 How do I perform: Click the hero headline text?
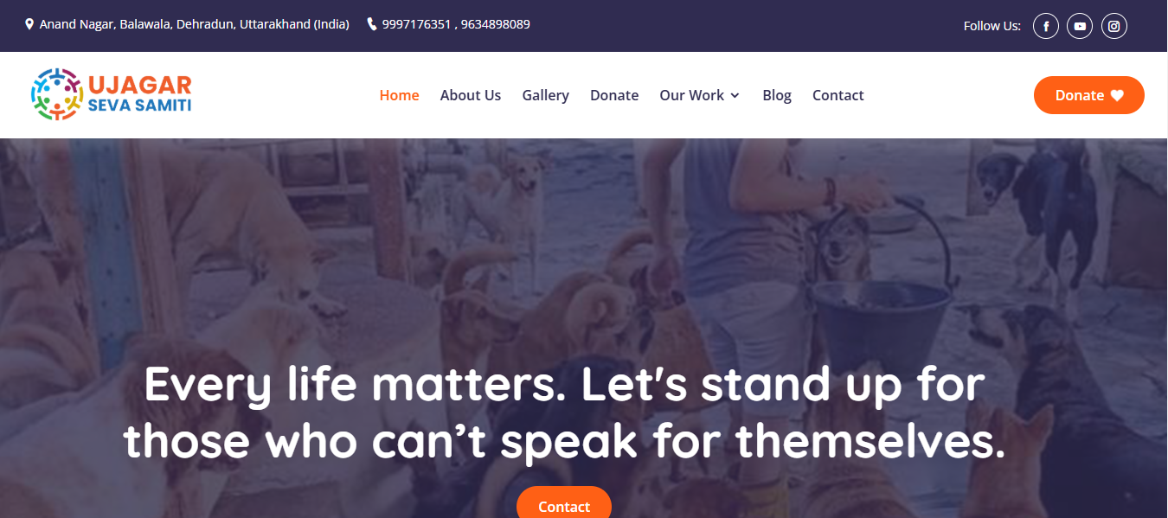coord(564,412)
